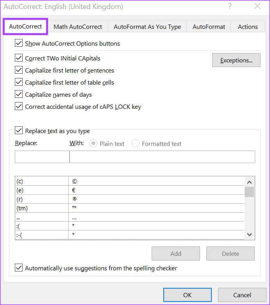Toggle Show AutoCorrect Options buttons checkbox

click(18, 43)
